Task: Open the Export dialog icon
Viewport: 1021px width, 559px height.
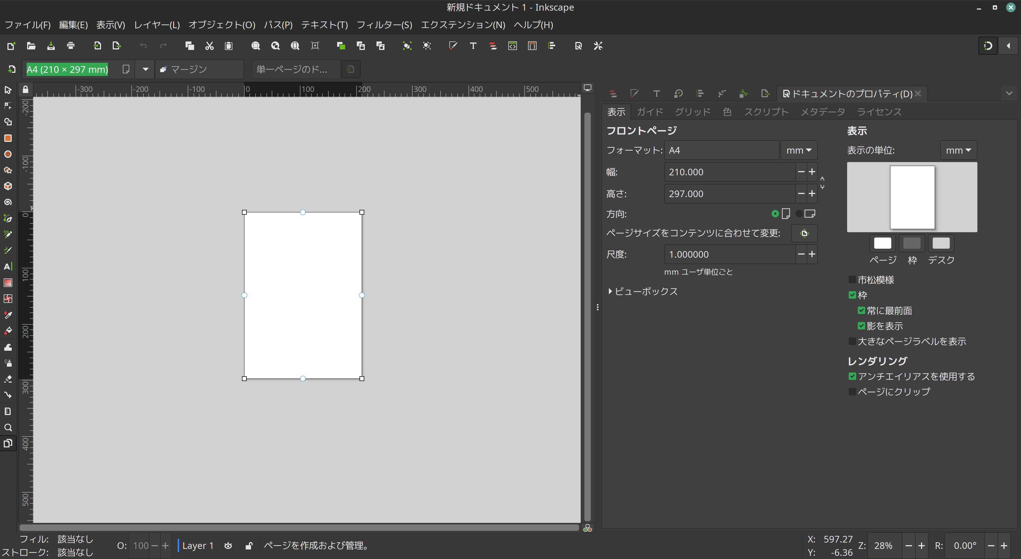Action: pos(116,45)
